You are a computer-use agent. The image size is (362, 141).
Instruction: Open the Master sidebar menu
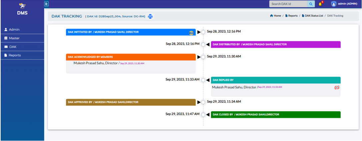click(14, 38)
